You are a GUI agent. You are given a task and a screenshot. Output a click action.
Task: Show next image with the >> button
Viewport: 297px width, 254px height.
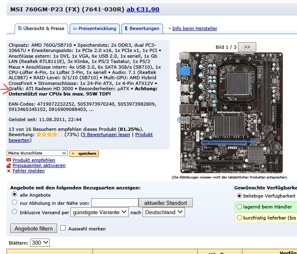[247, 47]
